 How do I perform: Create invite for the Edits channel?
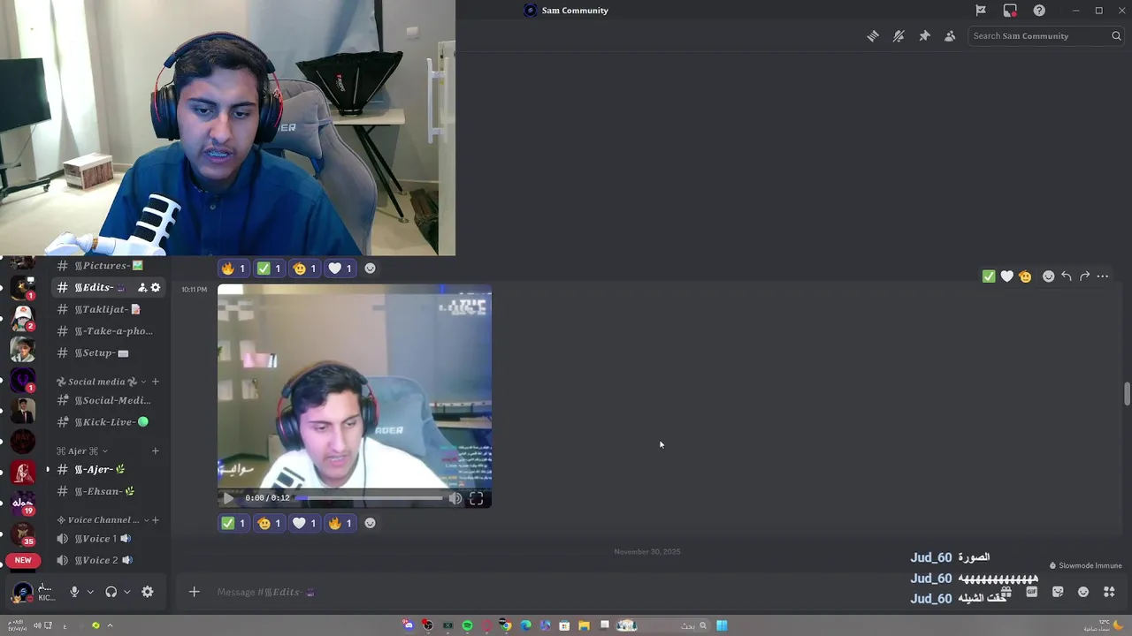(x=142, y=288)
